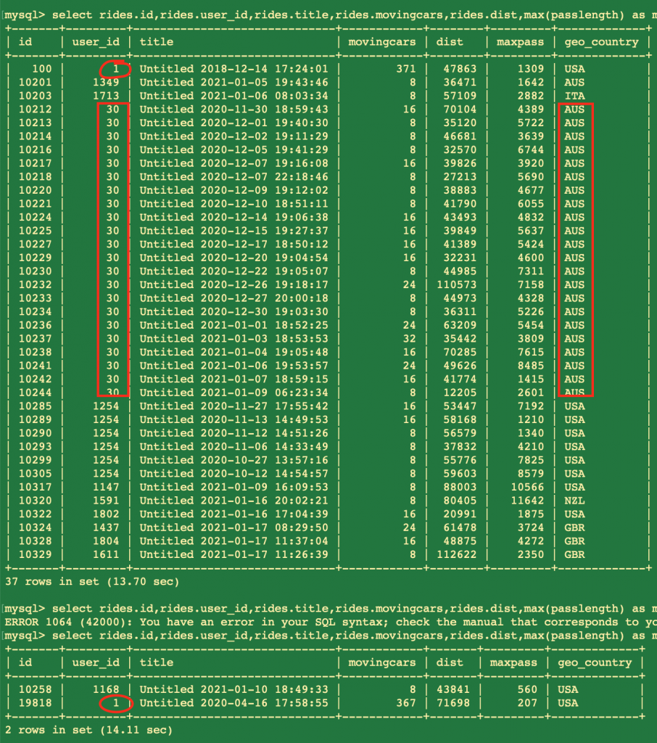
Task: Click title 'Untitled 2020-12-07 22:18:46'
Action: click(x=234, y=177)
